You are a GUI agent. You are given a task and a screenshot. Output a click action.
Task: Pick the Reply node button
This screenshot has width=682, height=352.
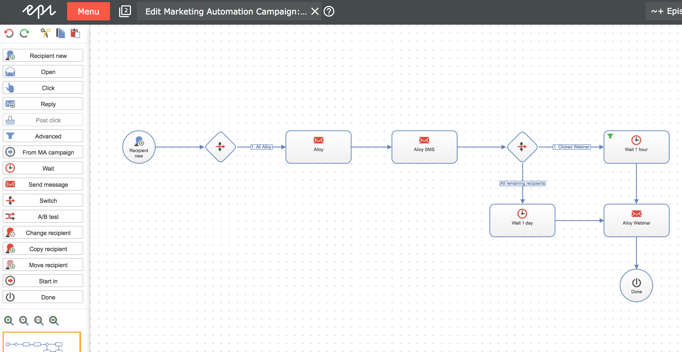[43, 104]
